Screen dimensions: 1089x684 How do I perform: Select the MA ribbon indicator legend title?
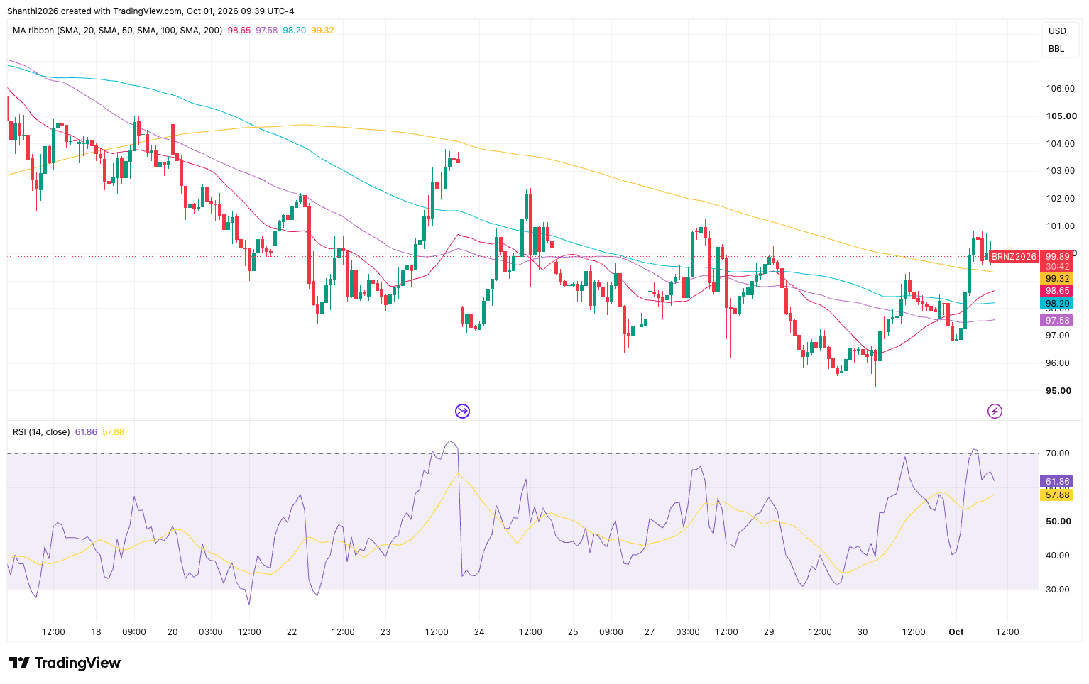118,31
